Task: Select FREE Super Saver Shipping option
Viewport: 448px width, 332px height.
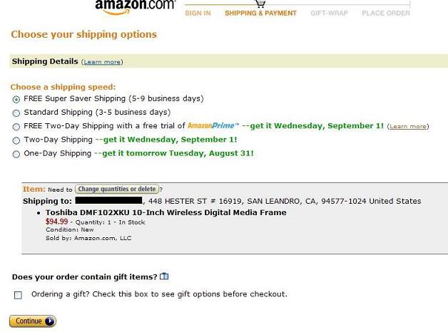Action: 16,99
